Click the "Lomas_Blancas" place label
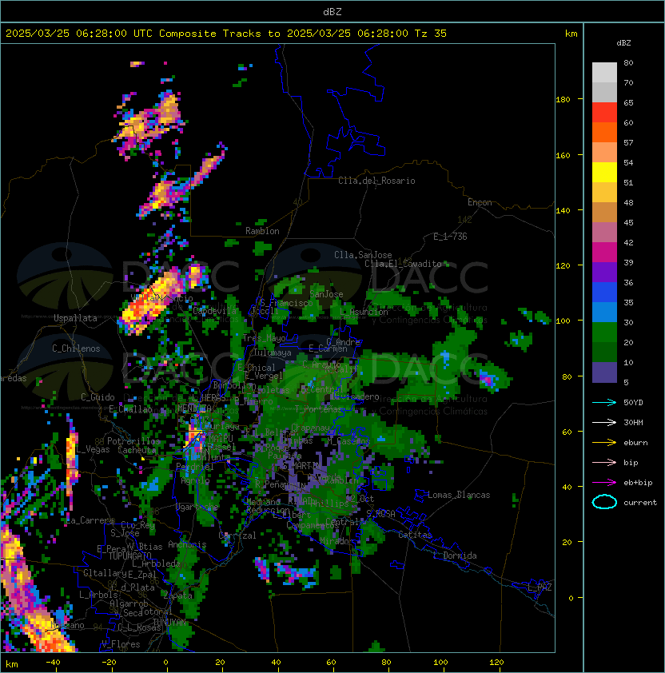The width and height of the screenshot is (665, 673). click(459, 495)
